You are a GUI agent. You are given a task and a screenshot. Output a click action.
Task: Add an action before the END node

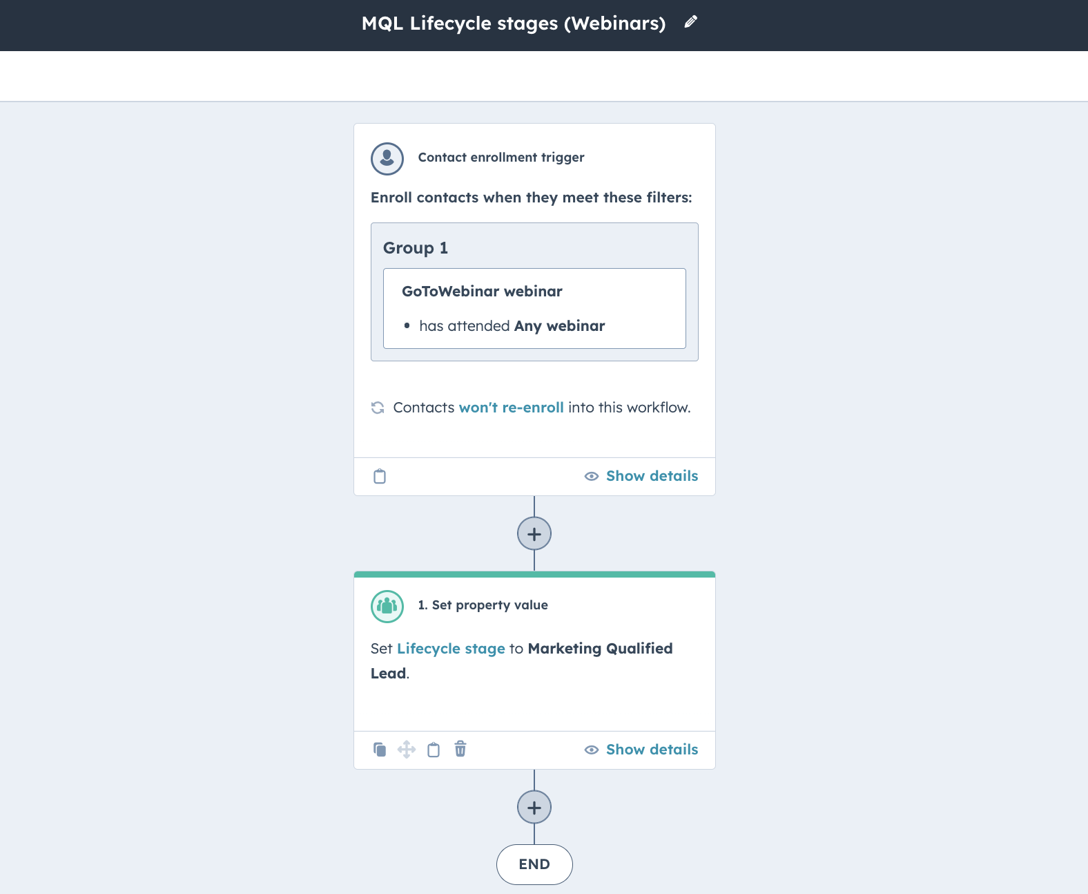tap(534, 807)
